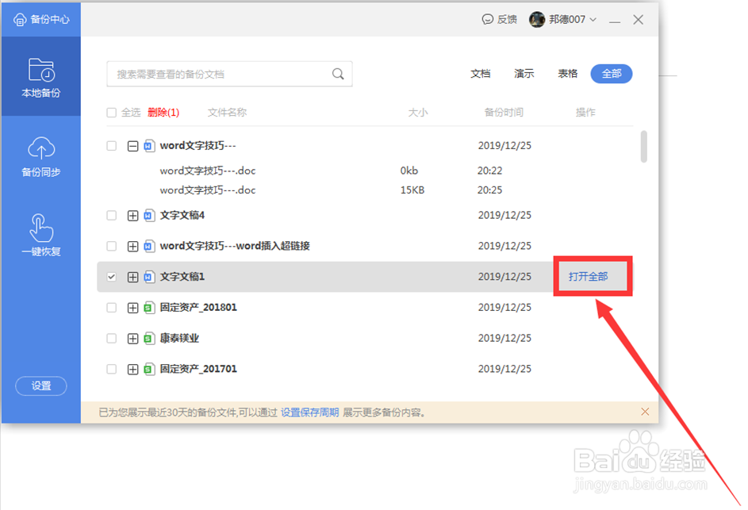Dismiss the yellow notification bar with X
The width and height of the screenshot is (748, 510).
(645, 412)
